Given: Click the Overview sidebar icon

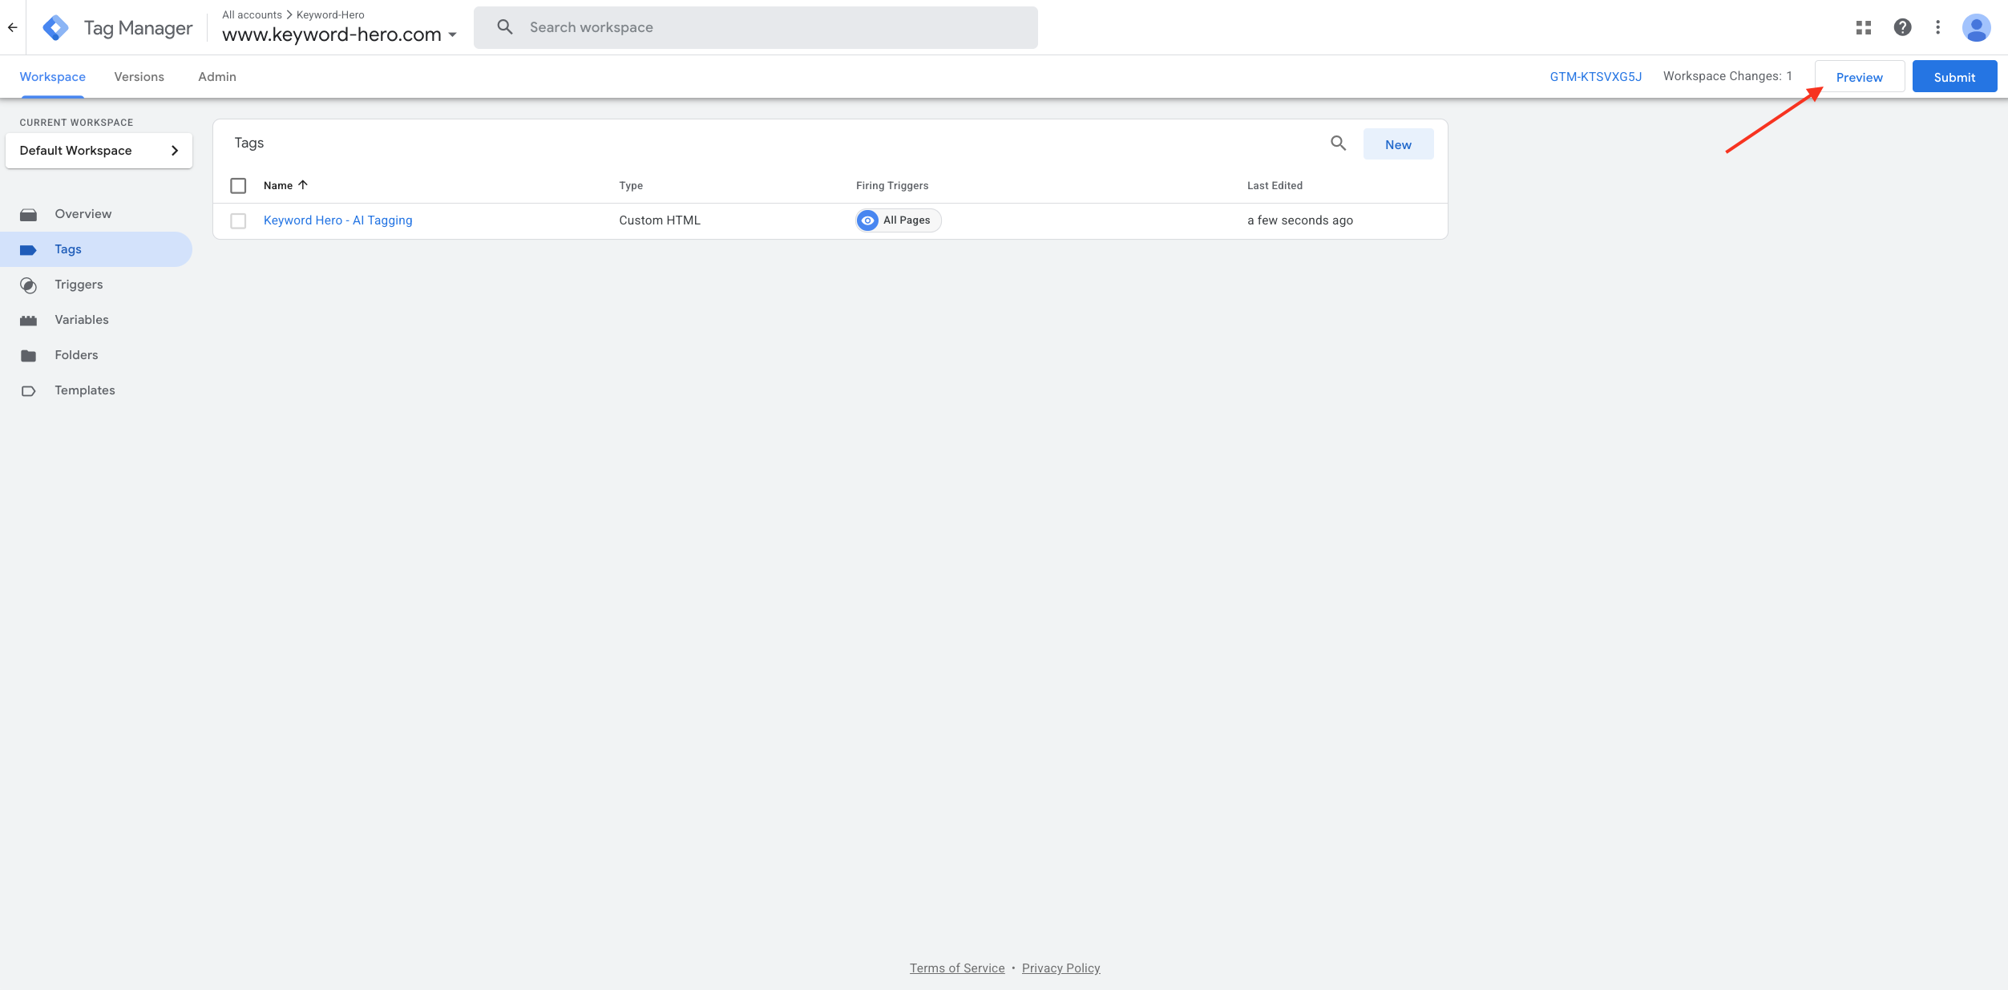Looking at the screenshot, I should click(x=29, y=215).
